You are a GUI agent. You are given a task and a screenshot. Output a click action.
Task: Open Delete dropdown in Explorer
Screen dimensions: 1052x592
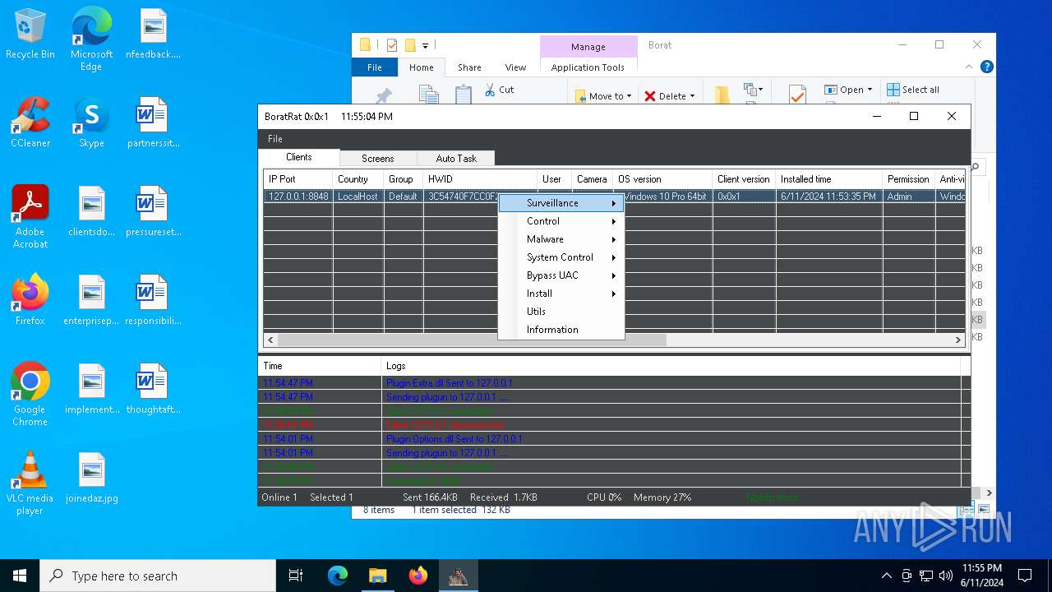pyautogui.click(x=670, y=96)
